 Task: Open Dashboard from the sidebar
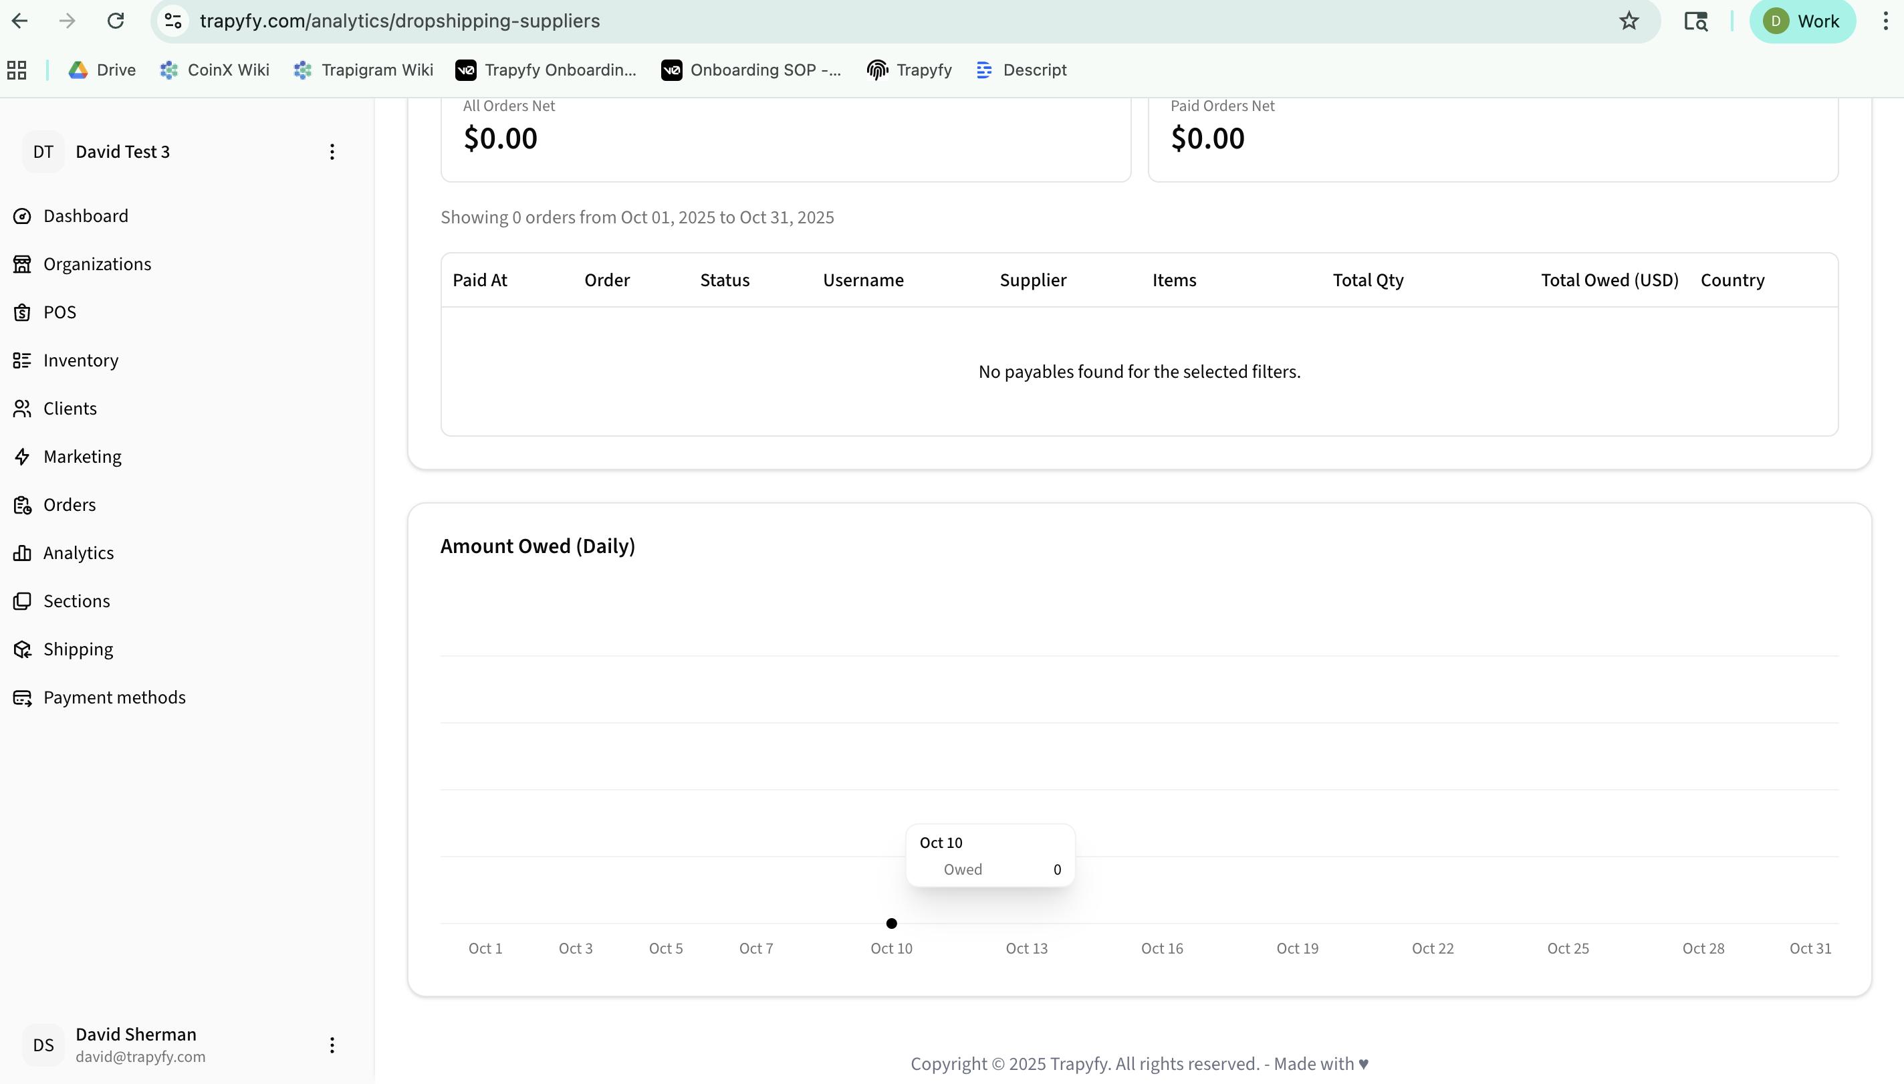pyautogui.click(x=86, y=216)
